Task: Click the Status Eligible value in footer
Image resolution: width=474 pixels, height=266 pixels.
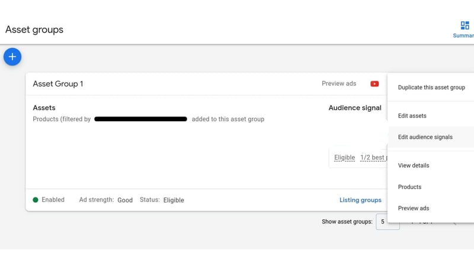Action: [174, 200]
